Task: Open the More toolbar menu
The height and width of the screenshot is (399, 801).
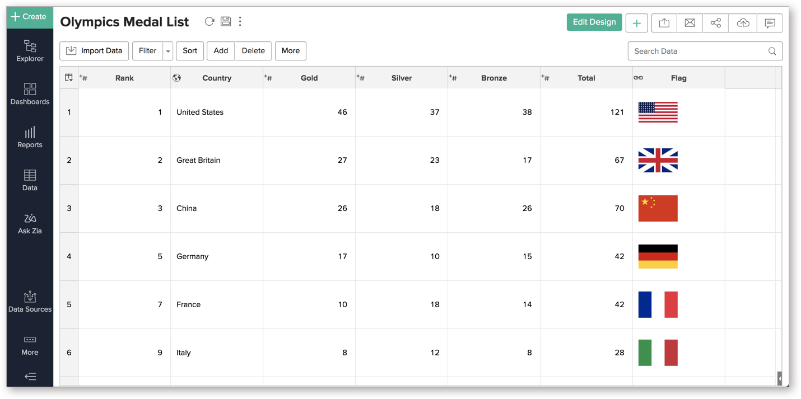Action: 291,51
